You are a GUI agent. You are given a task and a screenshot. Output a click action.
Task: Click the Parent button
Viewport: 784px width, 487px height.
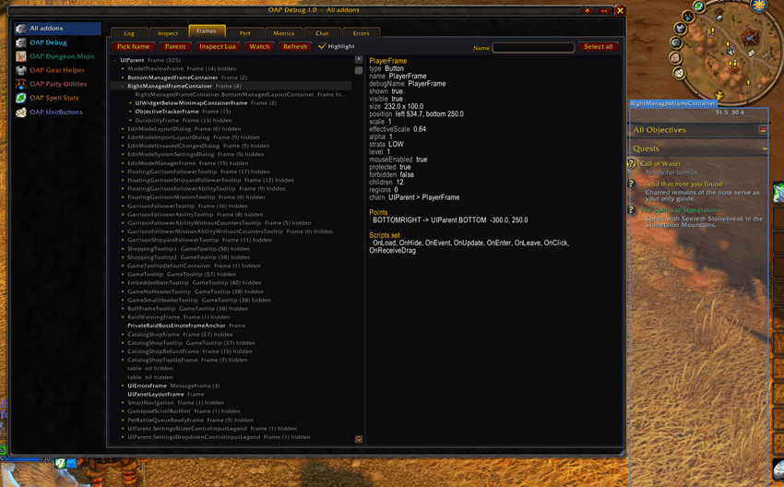(175, 46)
